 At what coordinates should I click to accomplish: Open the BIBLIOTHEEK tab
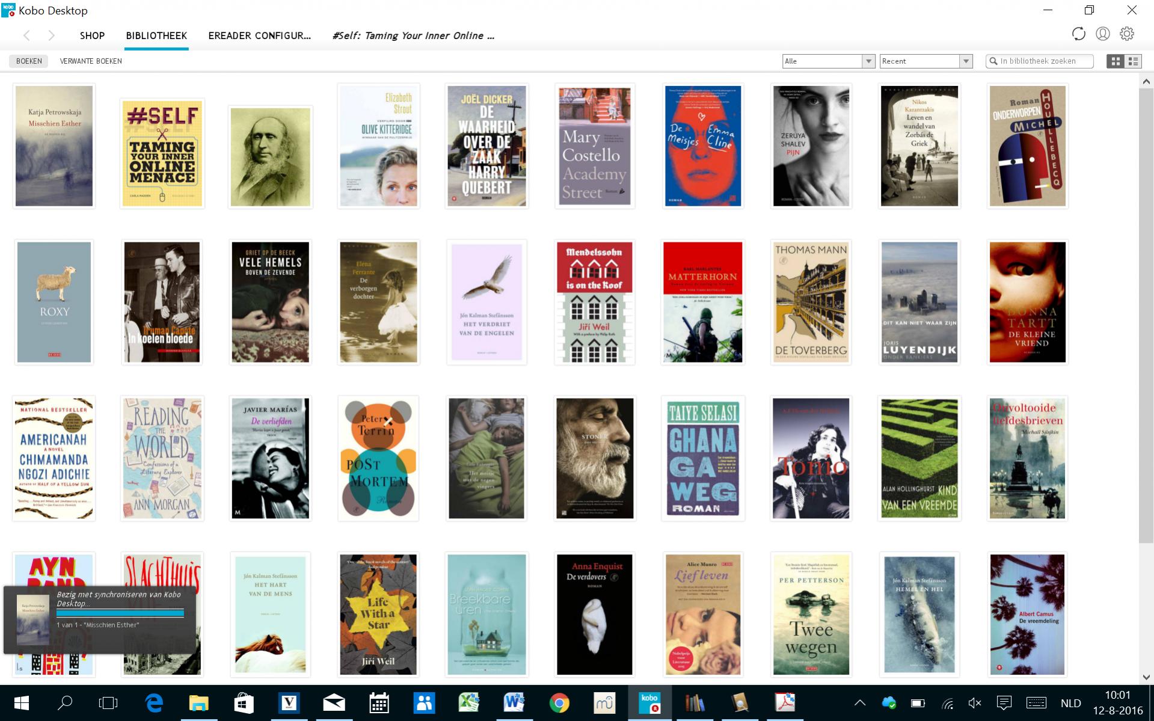(156, 35)
